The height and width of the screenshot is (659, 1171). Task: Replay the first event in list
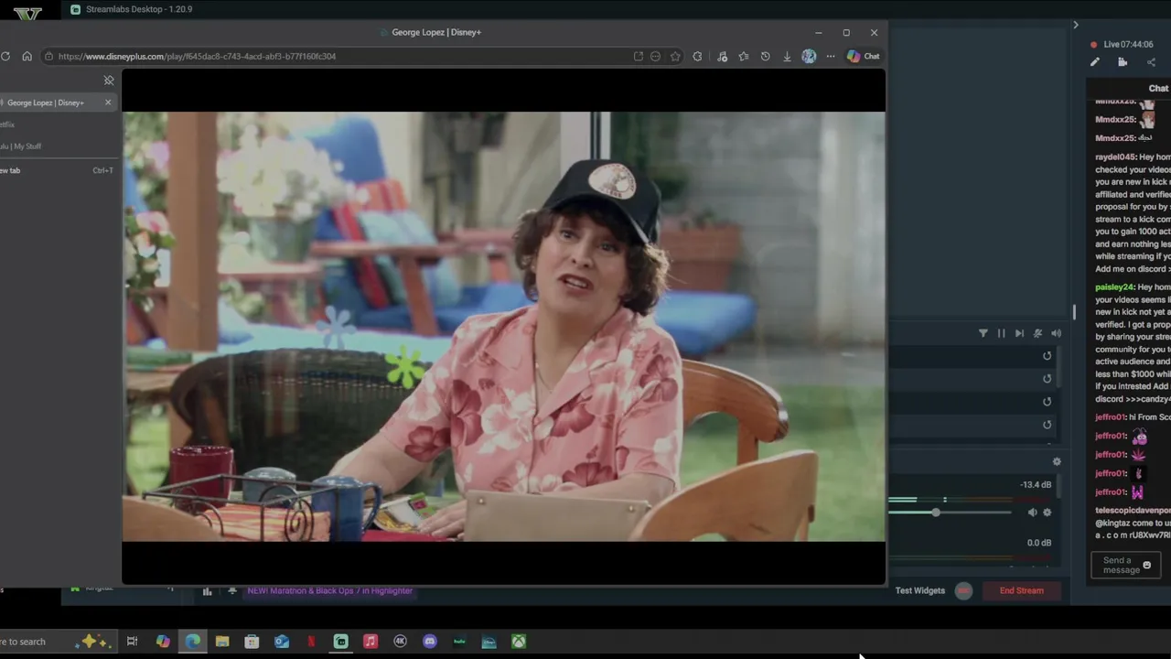click(1047, 356)
